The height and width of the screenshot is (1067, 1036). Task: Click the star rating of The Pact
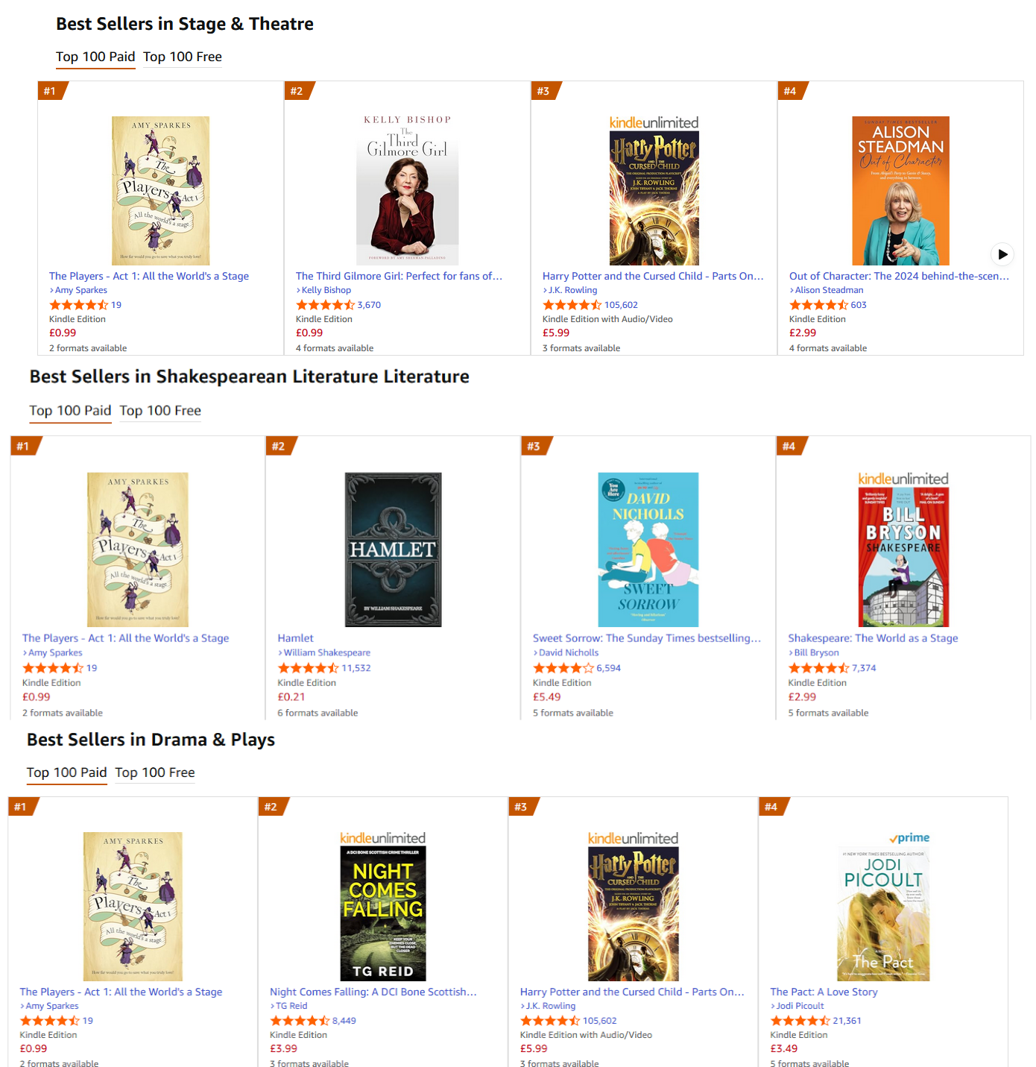(800, 1021)
